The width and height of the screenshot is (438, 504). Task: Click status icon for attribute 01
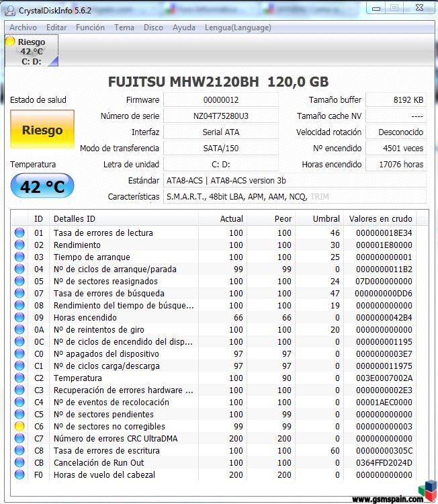(19, 233)
